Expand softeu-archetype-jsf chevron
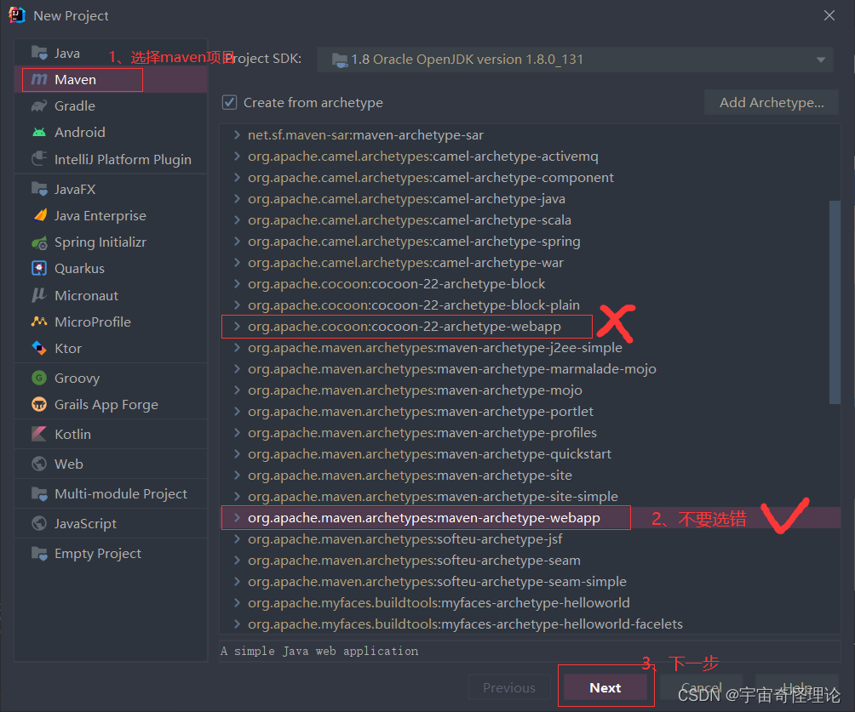Image resolution: width=855 pixels, height=712 pixels. [x=237, y=538]
